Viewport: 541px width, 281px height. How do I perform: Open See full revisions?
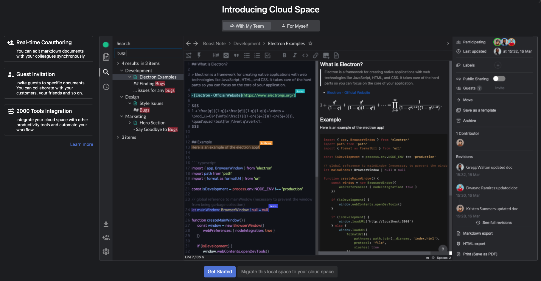pyautogui.click(x=494, y=223)
